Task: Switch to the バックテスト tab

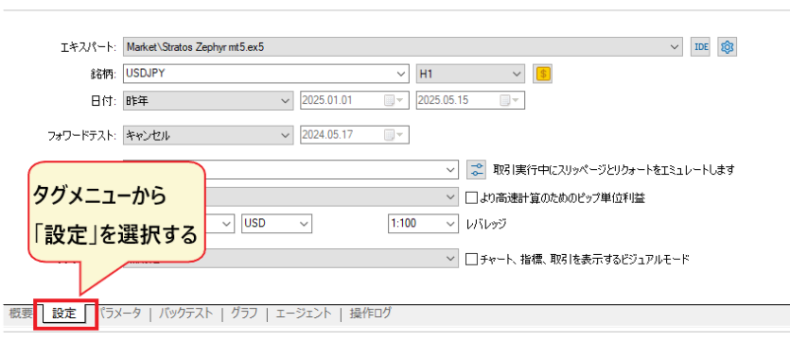Action: 186,313
